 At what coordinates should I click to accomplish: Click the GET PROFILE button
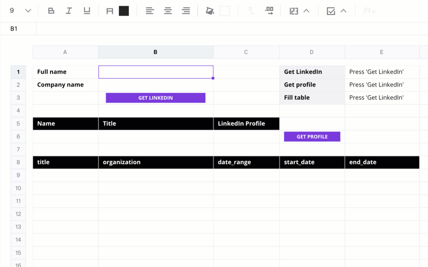(x=312, y=136)
